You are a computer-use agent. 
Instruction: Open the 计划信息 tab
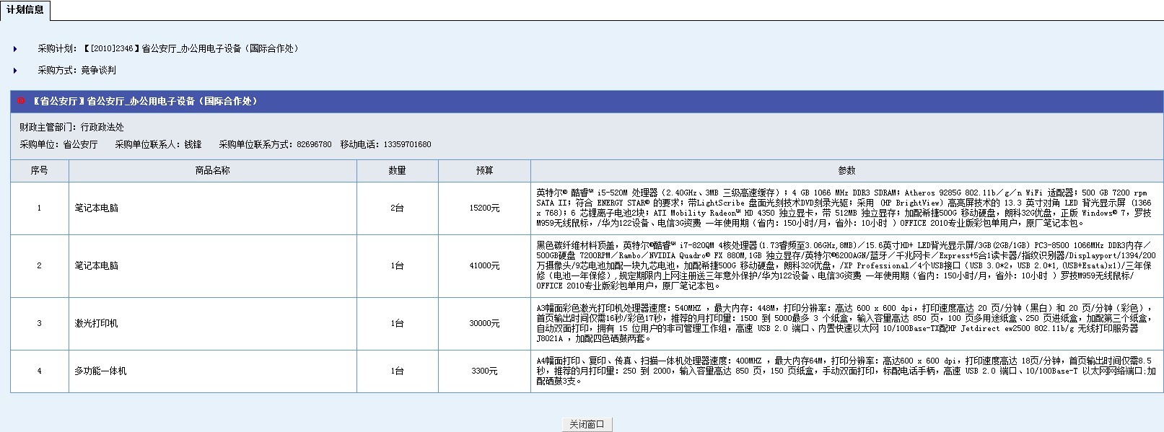point(25,10)
